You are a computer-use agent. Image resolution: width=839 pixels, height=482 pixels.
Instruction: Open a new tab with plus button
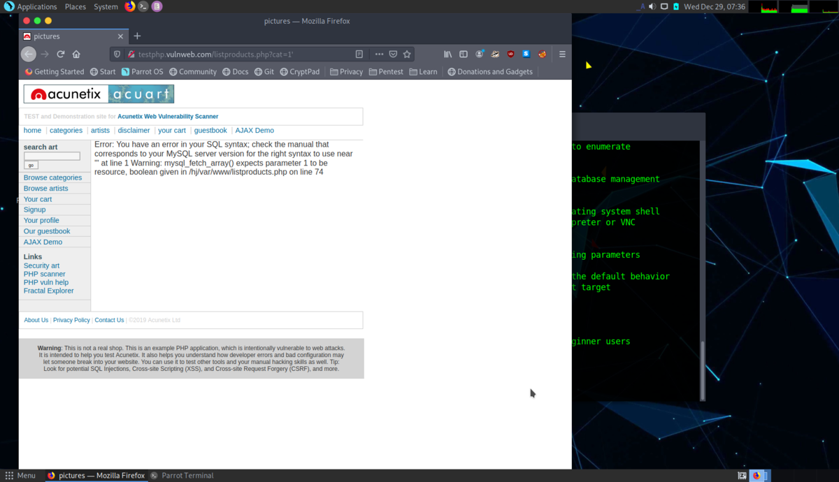[137, 36]
